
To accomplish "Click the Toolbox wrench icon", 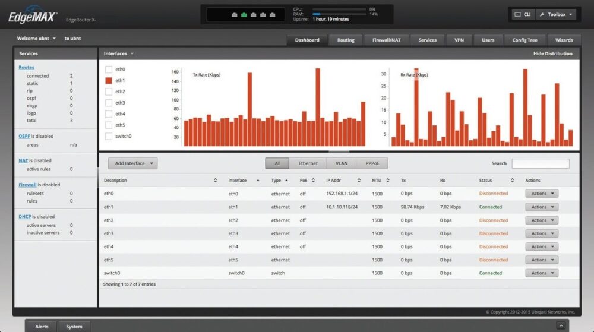I will tap(542, 14).
